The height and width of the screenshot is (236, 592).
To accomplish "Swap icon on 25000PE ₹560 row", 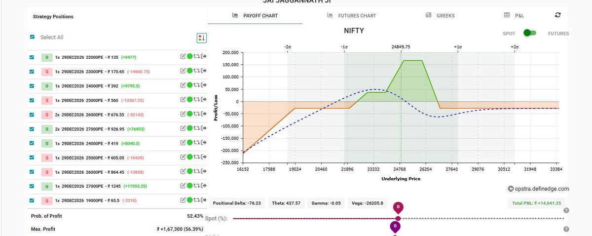I will coord(196,100).
